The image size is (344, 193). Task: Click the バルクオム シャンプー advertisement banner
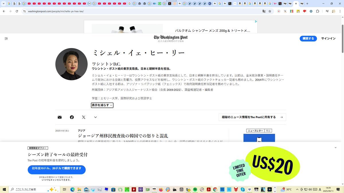171,27
